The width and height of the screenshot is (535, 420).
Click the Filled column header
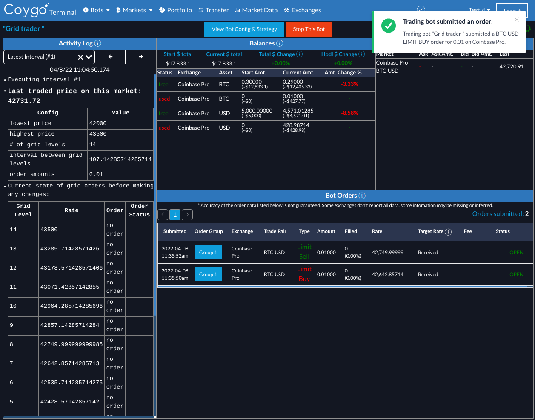[351, 231]
